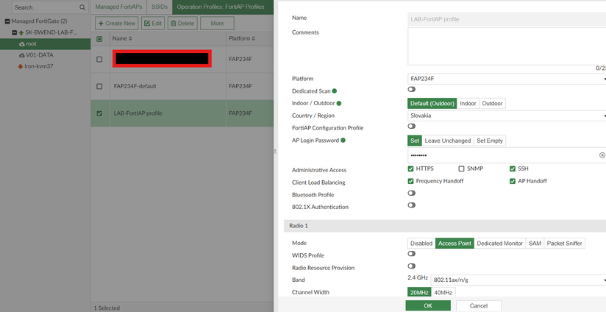Image resolution: width=606 pixels, height=312 pixels.
Task: Set Radio 1 mode to SAM
Action: 535,243
